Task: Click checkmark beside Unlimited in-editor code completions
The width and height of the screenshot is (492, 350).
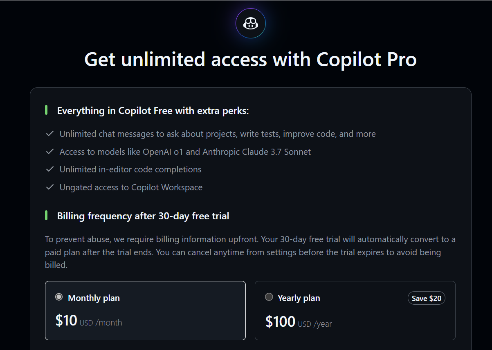Action: (x=50, y=169)
